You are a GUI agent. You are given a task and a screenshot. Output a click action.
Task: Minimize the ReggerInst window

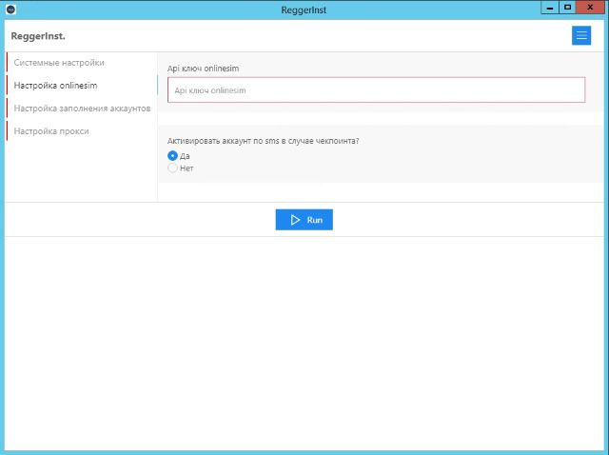click(550, 7)
